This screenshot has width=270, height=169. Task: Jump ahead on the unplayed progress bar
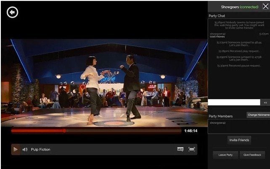[x=124, y=131]
